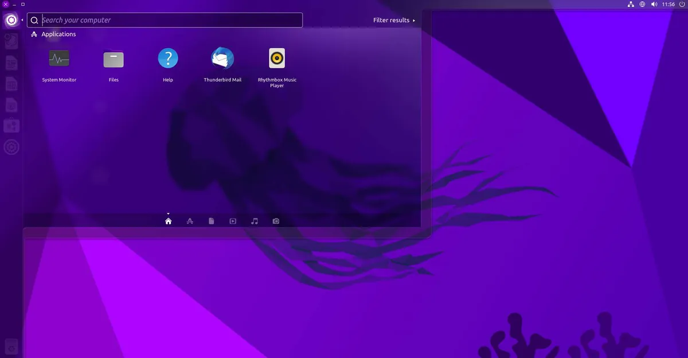Open the sound volume indicator
Viewport: 688px width, 358px height.
654,4
